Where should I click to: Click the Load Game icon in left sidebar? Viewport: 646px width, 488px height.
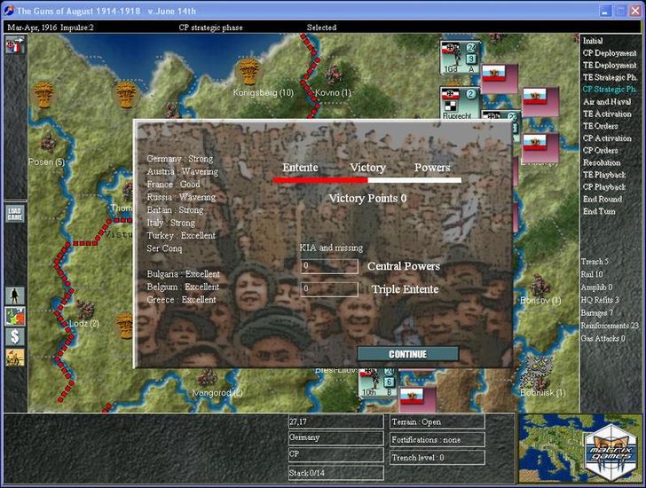(14, 214)
